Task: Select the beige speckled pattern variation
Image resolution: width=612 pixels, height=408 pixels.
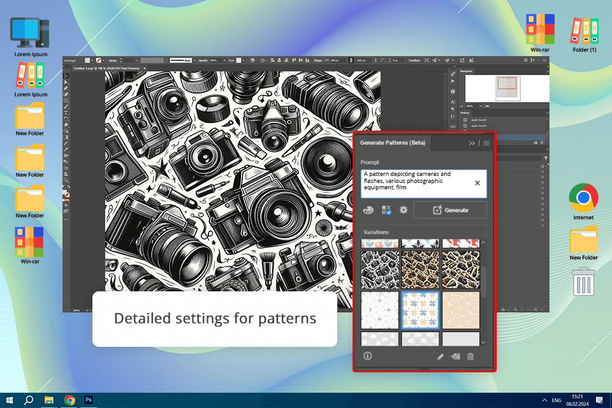Action: coord(460,310)
